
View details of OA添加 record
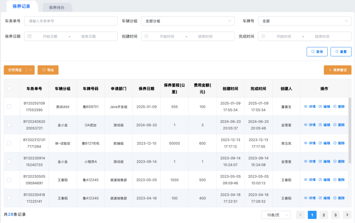click(310, 125)
